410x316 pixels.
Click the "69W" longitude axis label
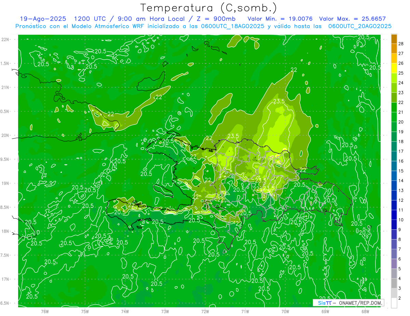[325, 311]
